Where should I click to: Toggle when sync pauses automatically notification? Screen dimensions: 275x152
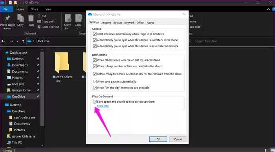(x=95, y=82)
